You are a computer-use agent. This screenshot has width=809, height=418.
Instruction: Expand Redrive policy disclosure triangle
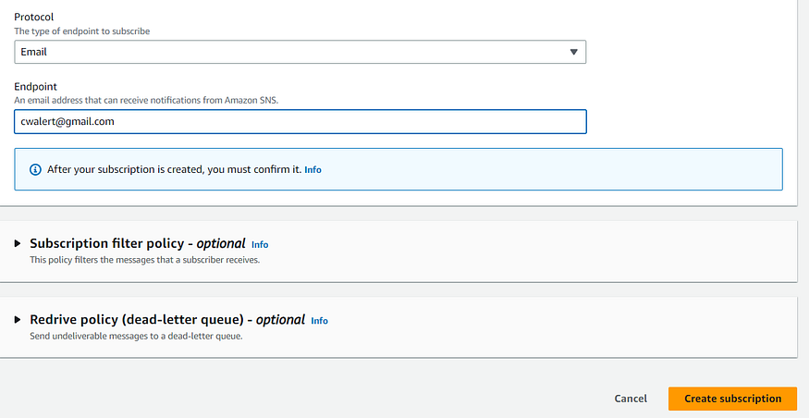pyautogui.click(x=18, y=319)
